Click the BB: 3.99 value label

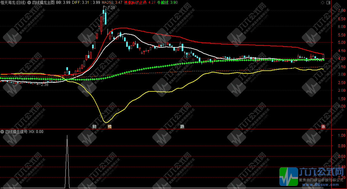[x=63, y=2]
